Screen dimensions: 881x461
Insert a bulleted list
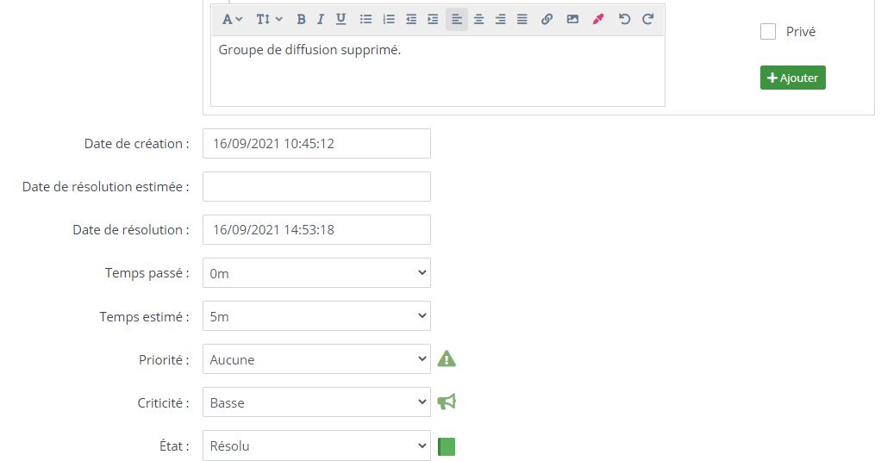(366, 20)
